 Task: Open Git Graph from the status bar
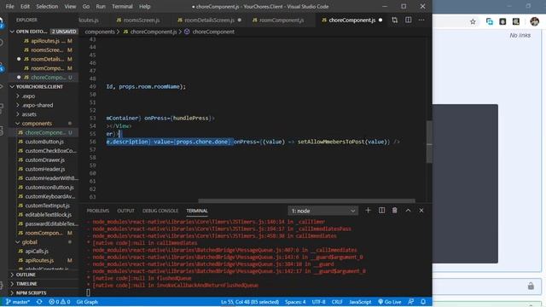coord(87,302)
